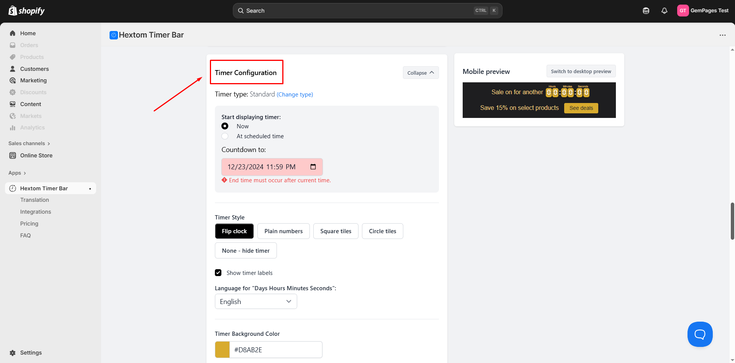The width and height of the screenshot is (735, 363).
Task: Click the Shopify logo
Action: click(x=26, y=11)
